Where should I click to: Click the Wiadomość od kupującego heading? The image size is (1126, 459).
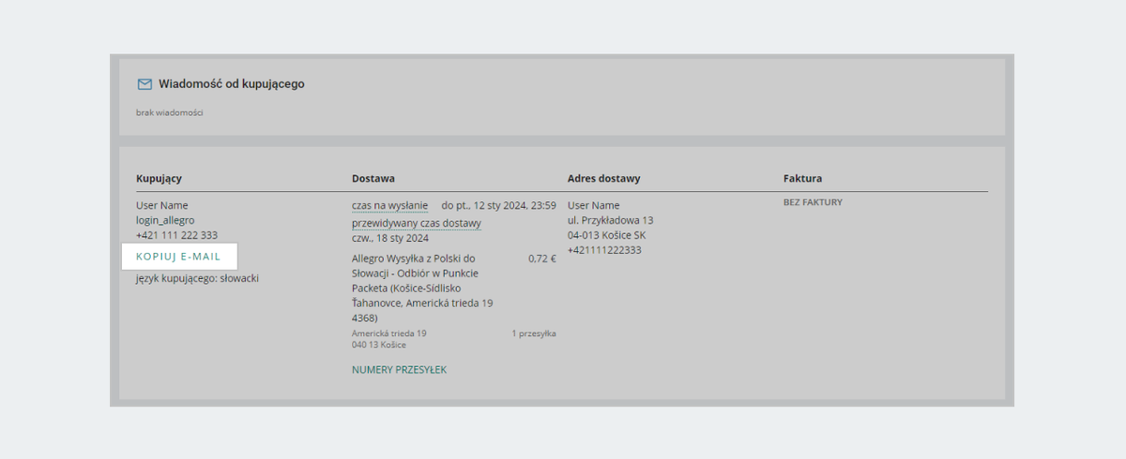[x=231, y=84]
